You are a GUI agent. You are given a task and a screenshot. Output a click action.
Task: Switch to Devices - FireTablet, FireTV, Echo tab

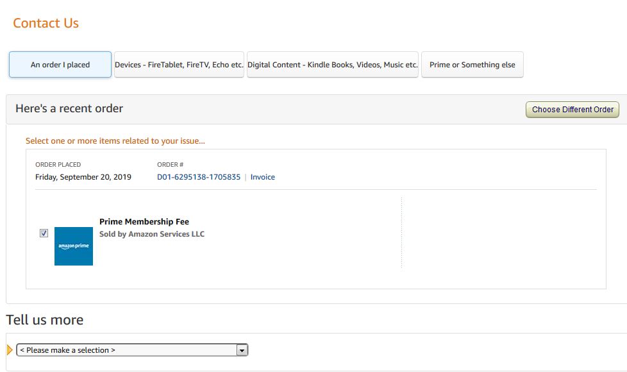[x=179, y=64]
